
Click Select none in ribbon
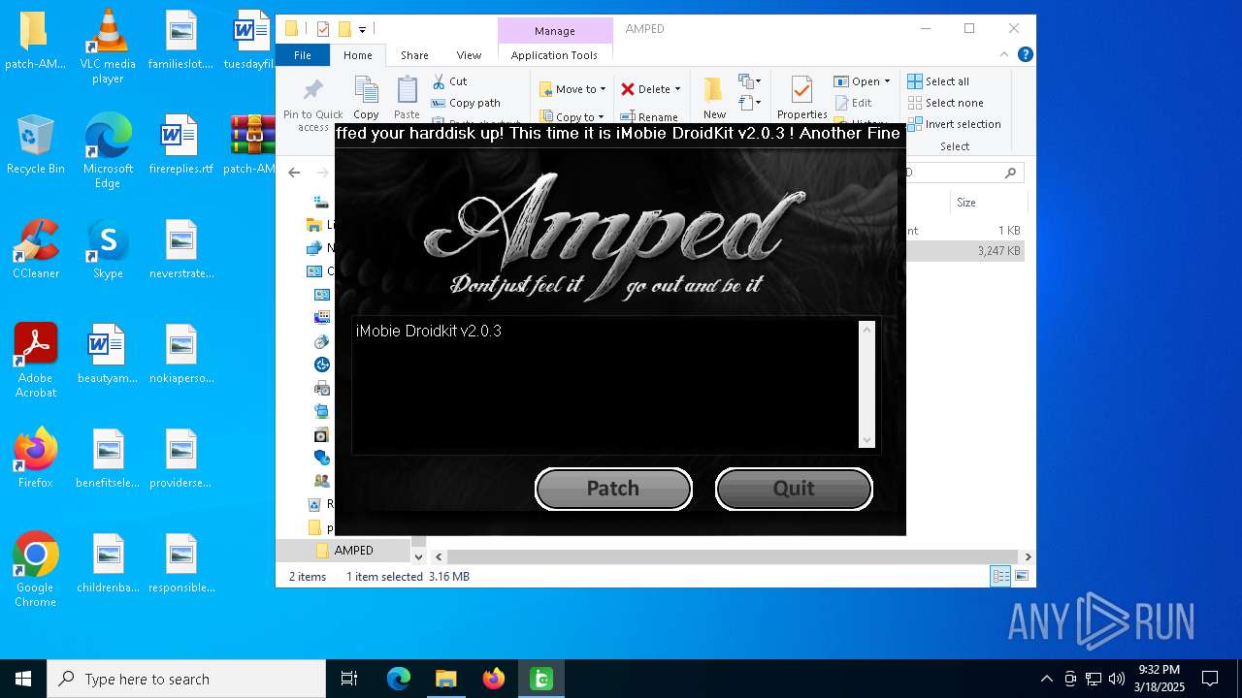point(945,103)
